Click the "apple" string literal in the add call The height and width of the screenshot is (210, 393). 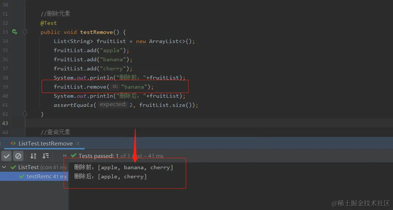(111, 50)
